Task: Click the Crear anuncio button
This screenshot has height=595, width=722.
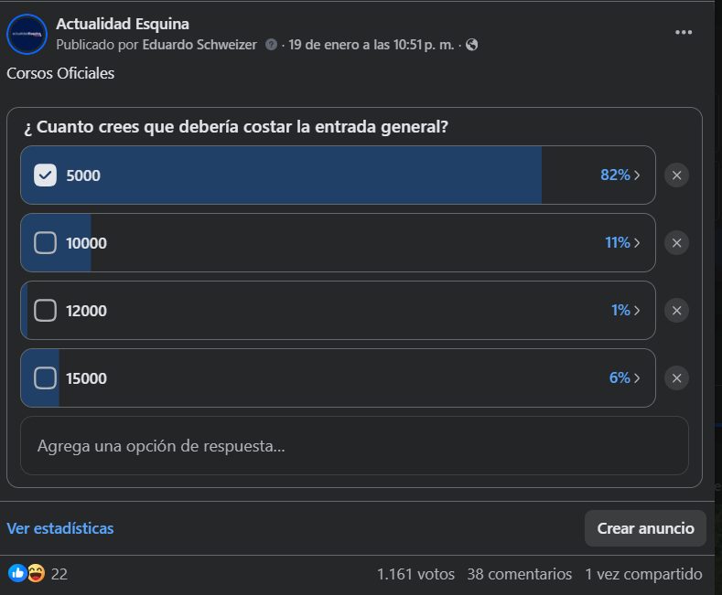Action: 645,528
